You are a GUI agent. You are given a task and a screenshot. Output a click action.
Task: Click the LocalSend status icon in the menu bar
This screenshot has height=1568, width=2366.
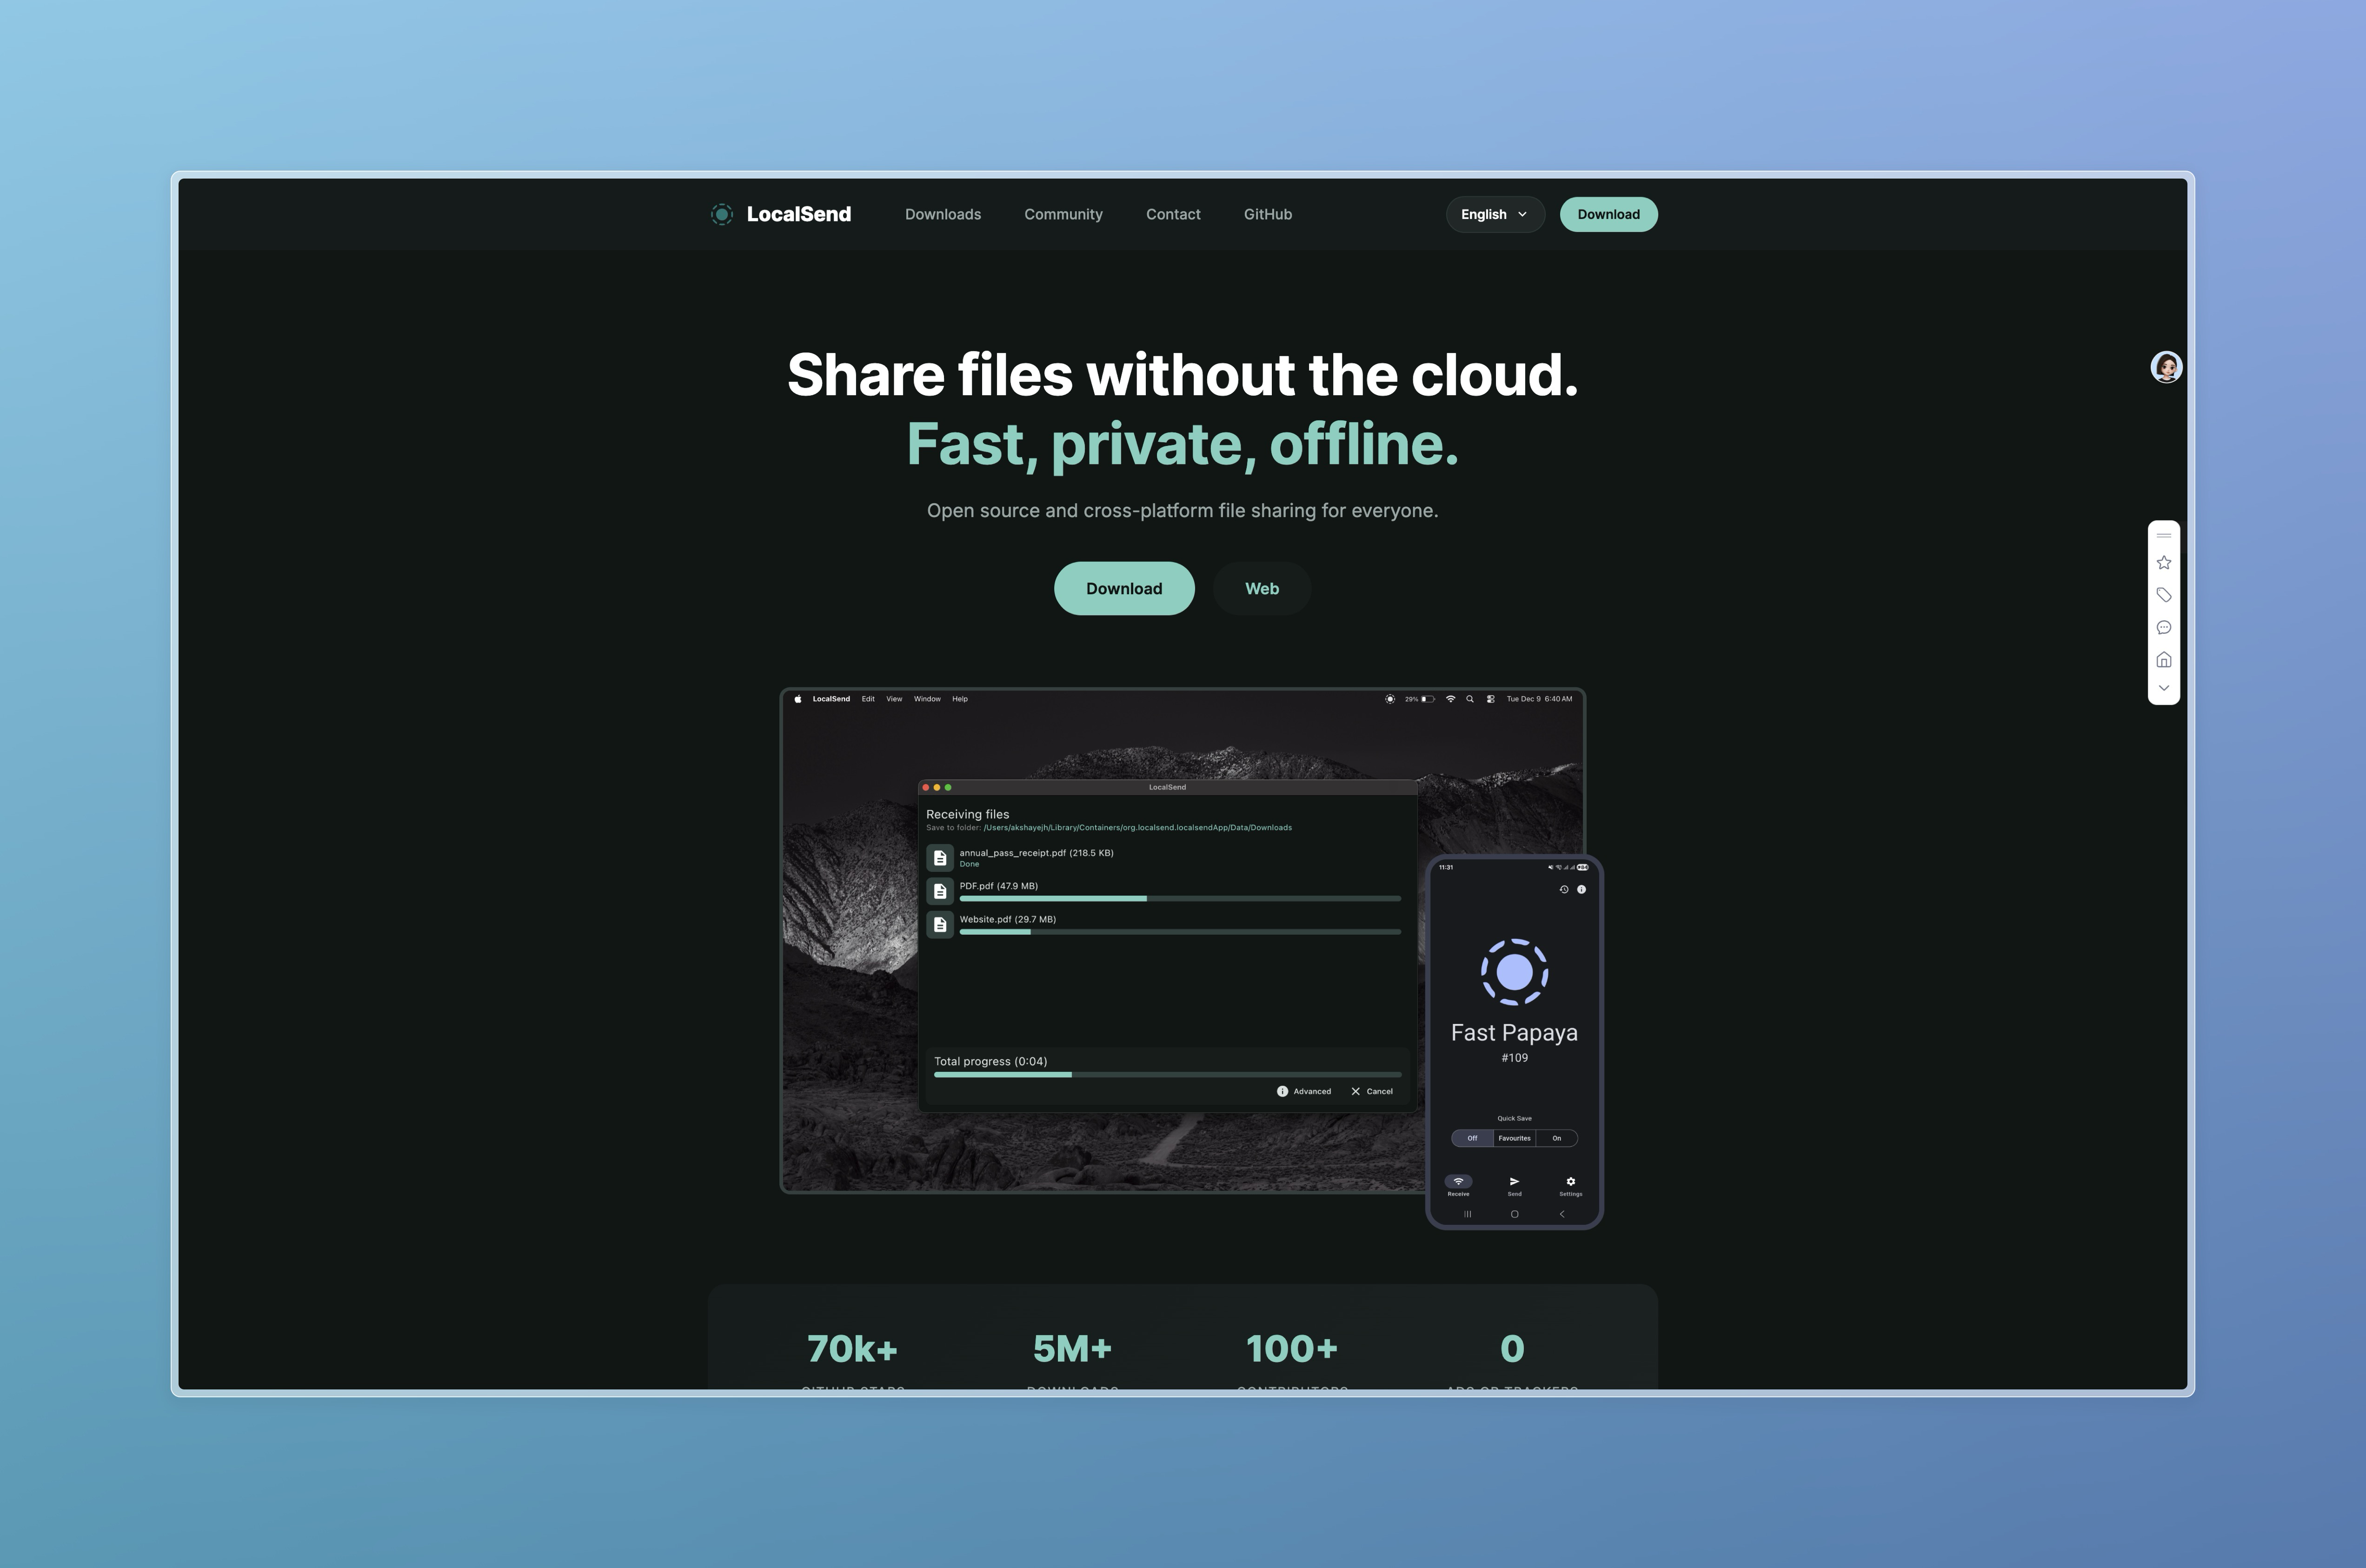[x=1390, y=699]
